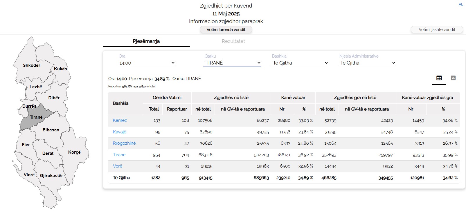The height and width of the screenshot is (215, 466).
Task: Open the Tiranë municipality link in table
Action: click(x=119, y=155)
